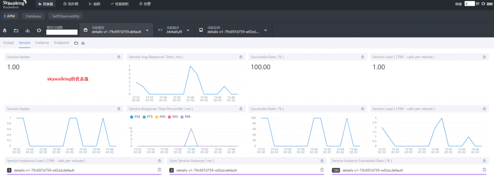This screenshot has height=190, width=494.
Task: Click the lock on the Service Load chart panel
Action: click(484, 109)
